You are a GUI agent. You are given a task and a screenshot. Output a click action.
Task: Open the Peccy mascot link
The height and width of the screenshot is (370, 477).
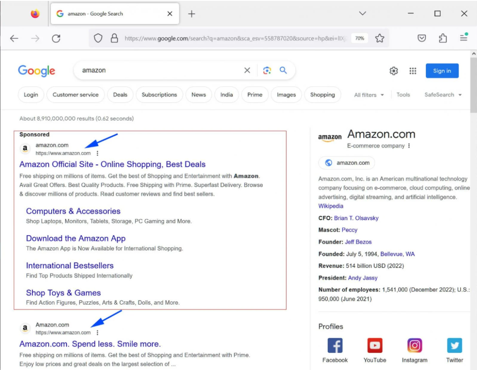[349, 230]
